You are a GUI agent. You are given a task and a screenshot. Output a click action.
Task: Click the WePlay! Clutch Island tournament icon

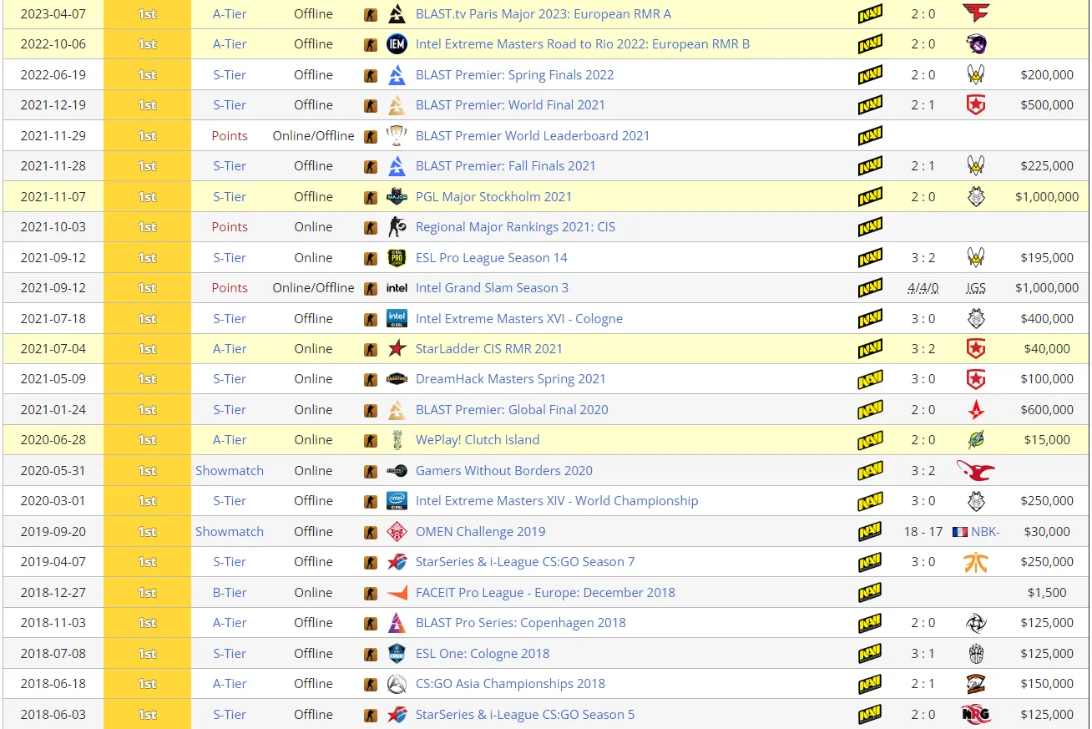397,440
